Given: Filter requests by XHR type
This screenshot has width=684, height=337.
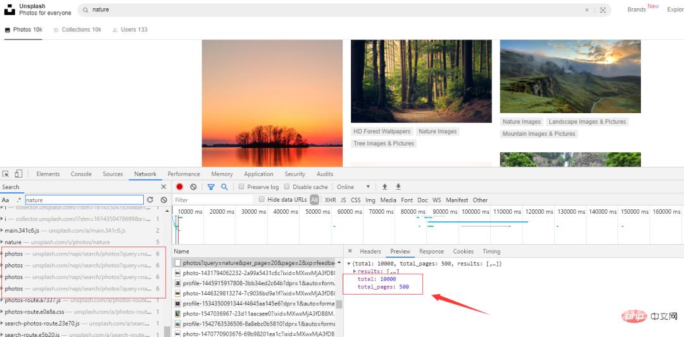Looking at the screenshot, I should tap(330, 200).
